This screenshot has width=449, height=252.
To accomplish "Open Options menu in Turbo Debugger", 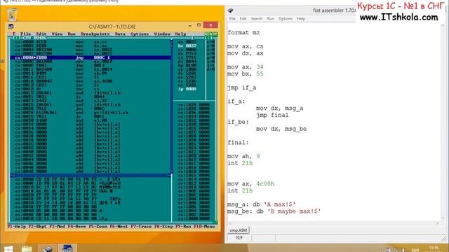I will click(x=140, y=34).
